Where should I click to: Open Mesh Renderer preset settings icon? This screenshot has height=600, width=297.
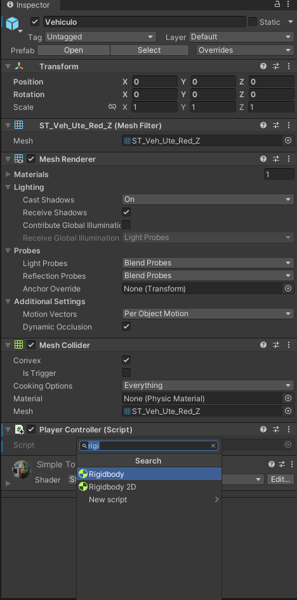click(x=276, y=159)
